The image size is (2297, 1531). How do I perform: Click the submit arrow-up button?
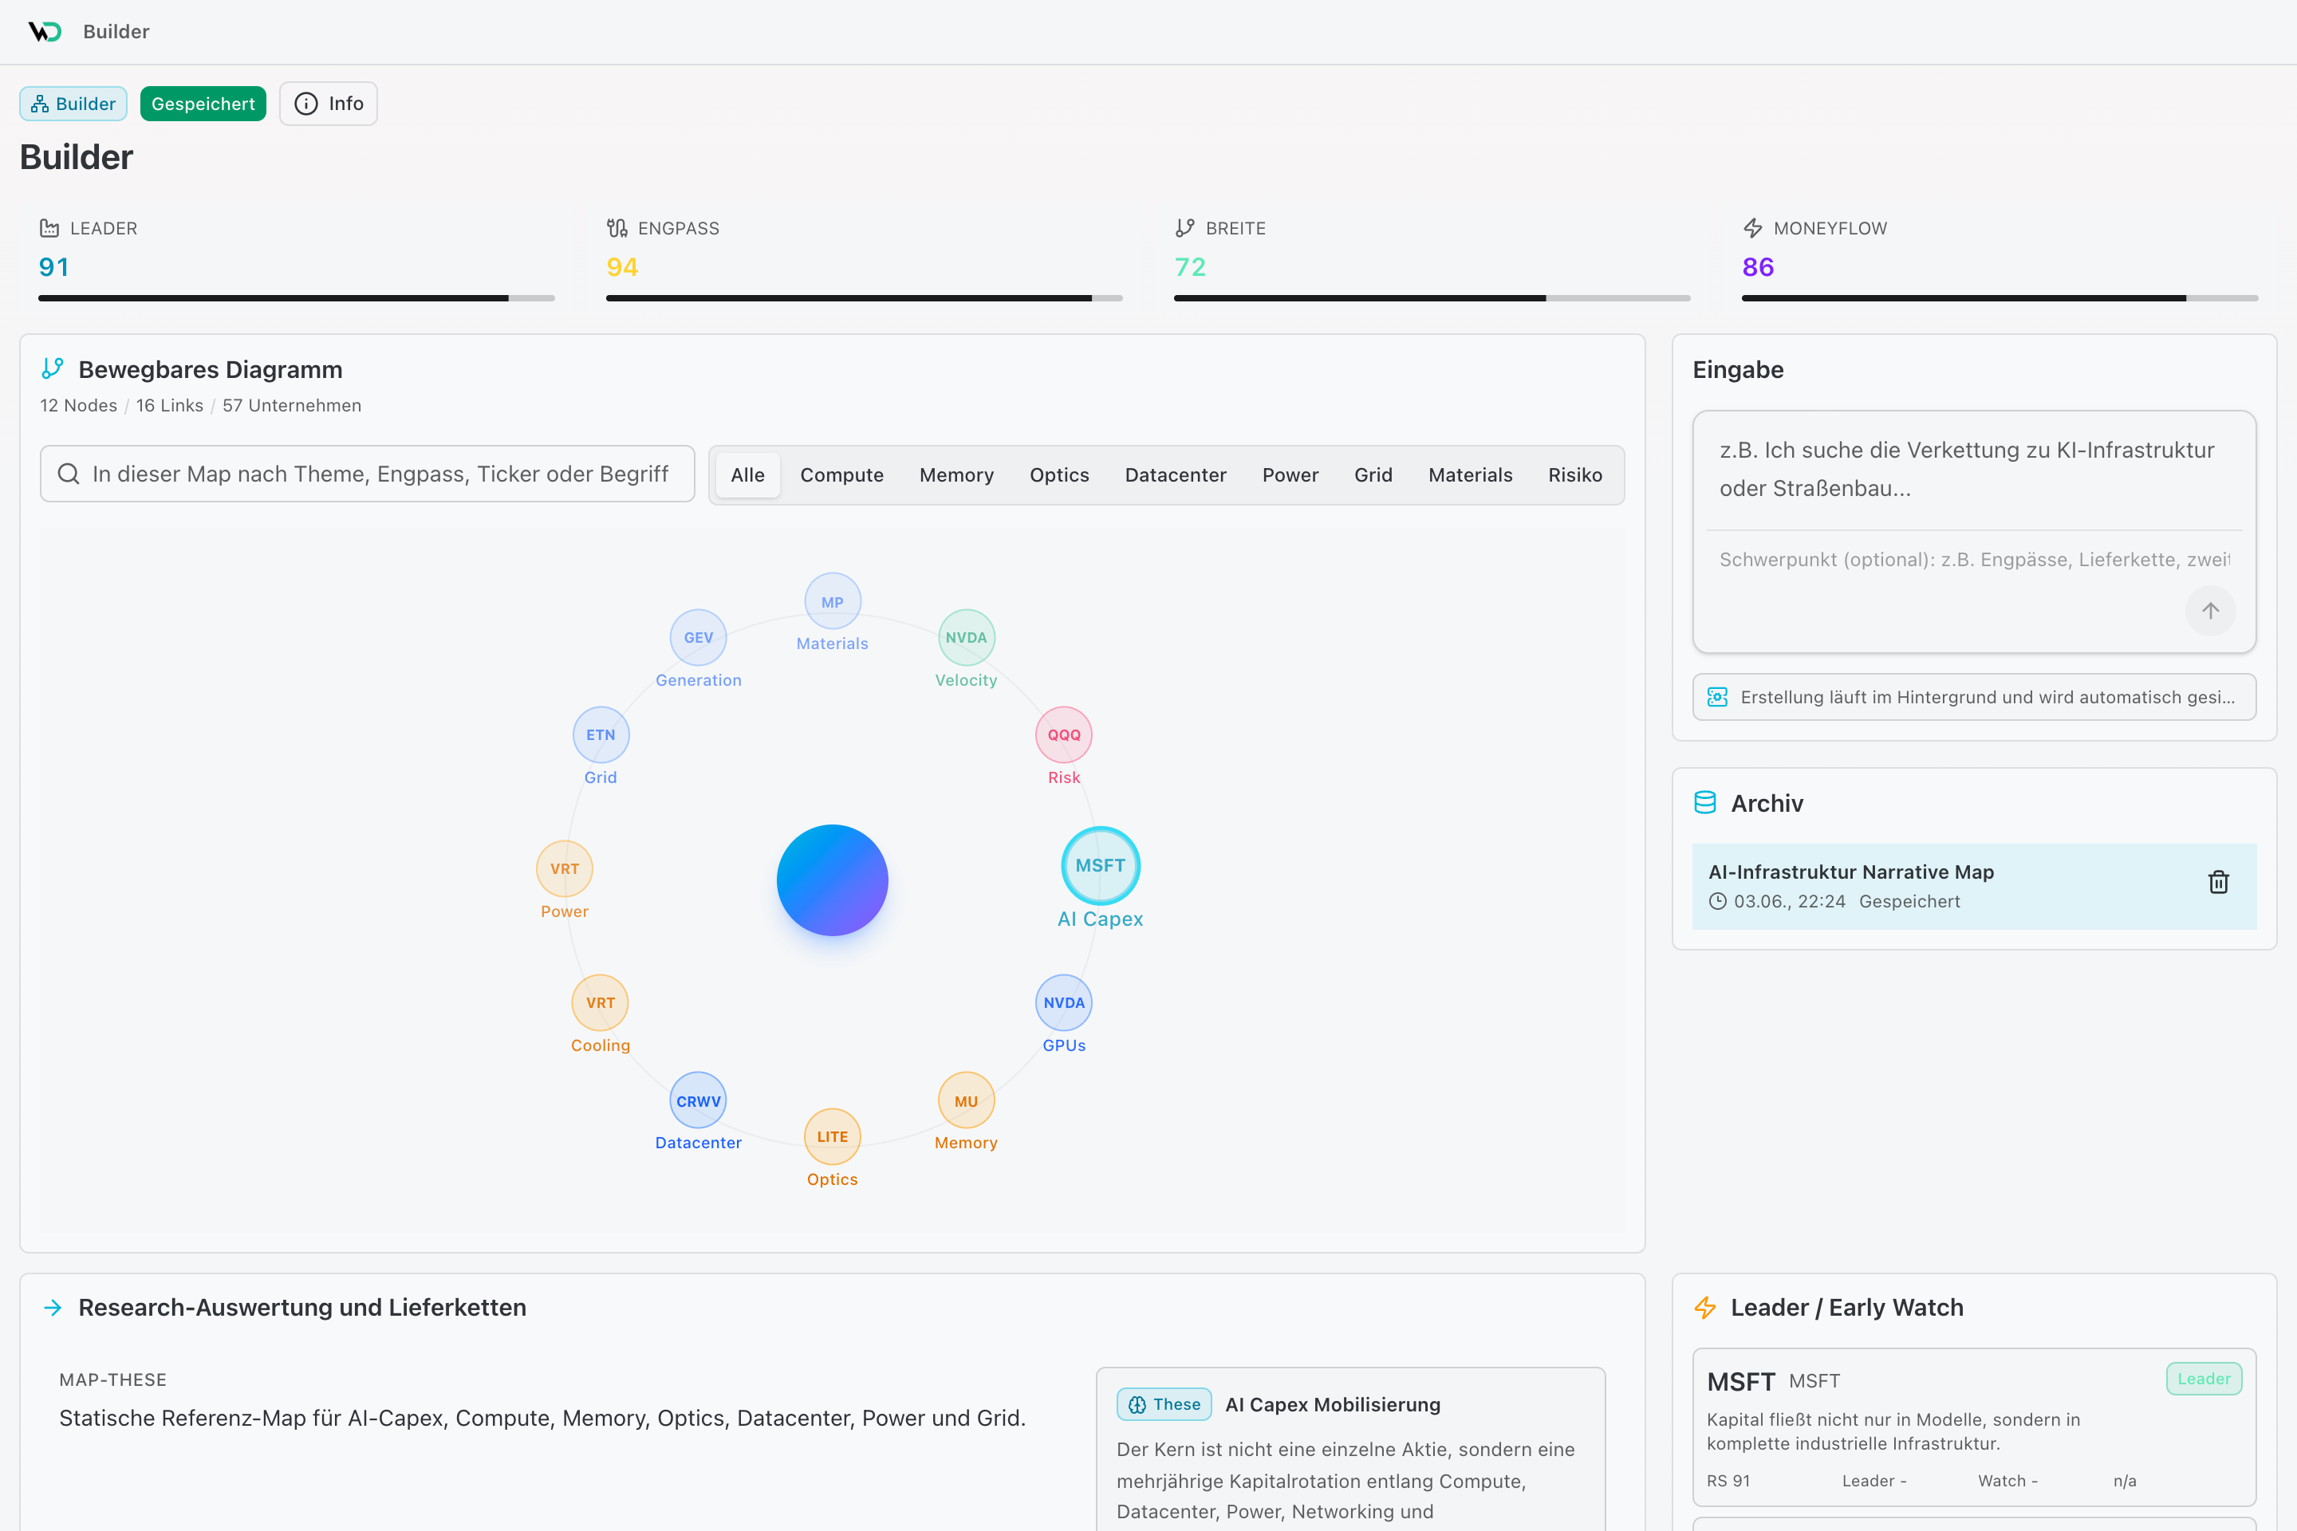pos(2210,612)
